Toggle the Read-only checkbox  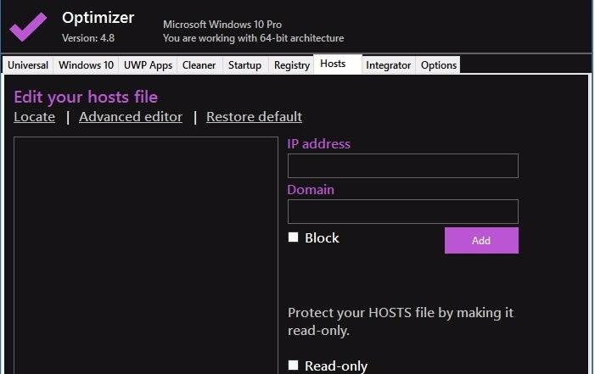293,366
